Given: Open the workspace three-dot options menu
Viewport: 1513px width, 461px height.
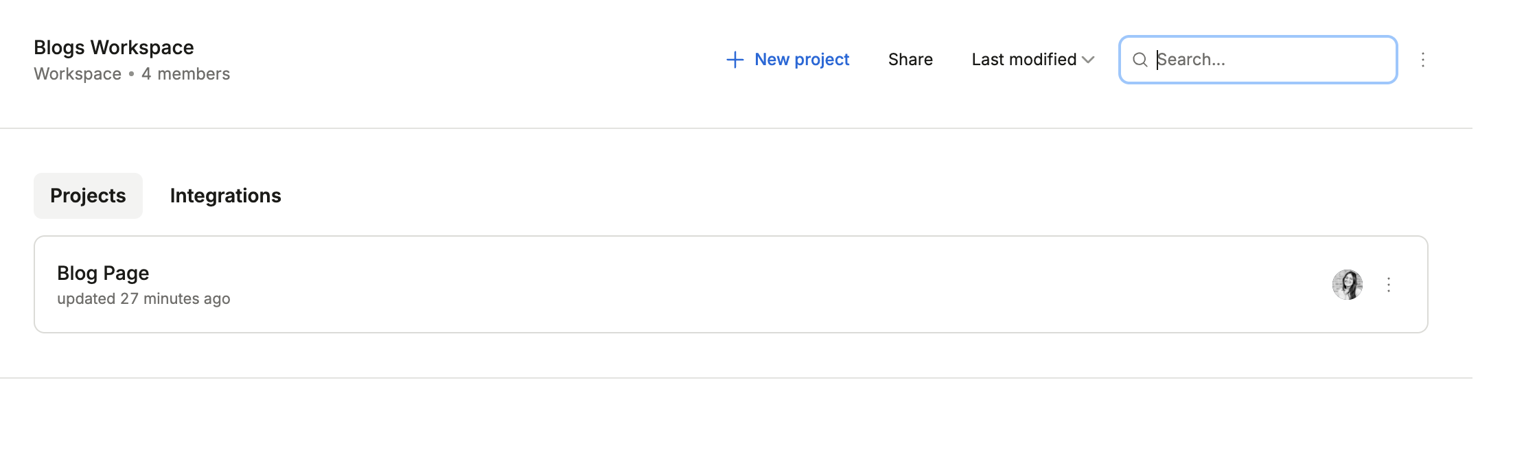Looking at the screenshot, I should point(1423,60).
